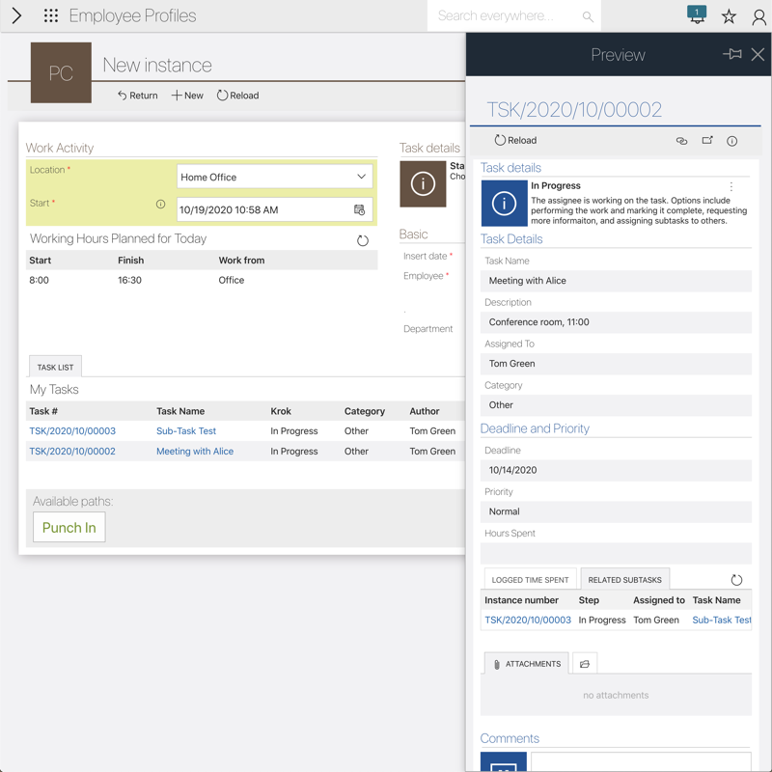Open the Location dropdown

click(x=275, y=177)
